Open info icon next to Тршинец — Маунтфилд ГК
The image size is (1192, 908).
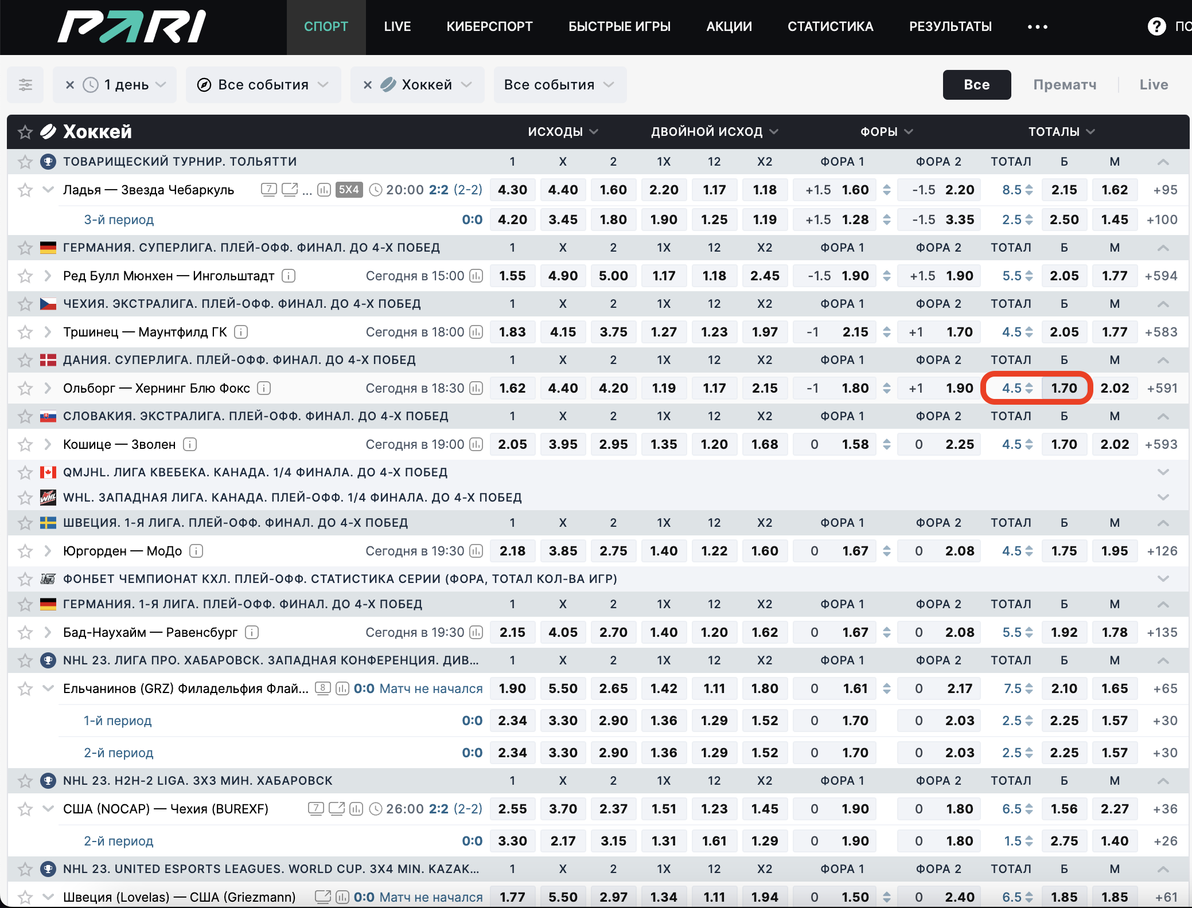point(241,332)
